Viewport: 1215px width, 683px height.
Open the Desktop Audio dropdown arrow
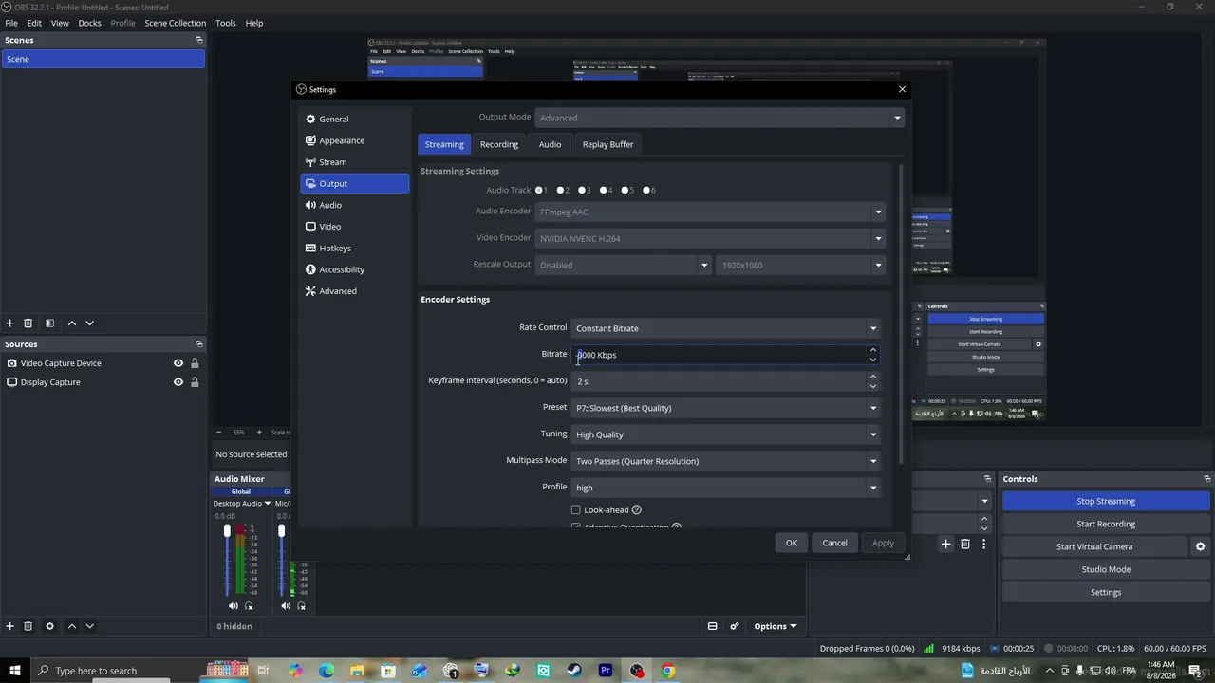coord(268,504)
